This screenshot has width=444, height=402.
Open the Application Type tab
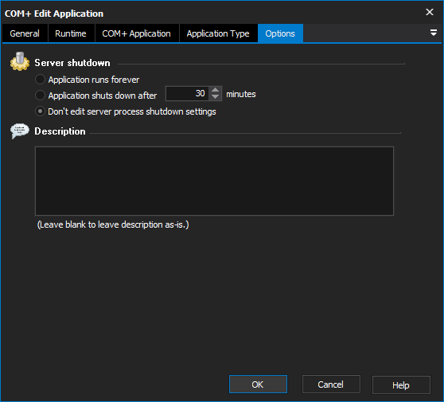(218, 33)
